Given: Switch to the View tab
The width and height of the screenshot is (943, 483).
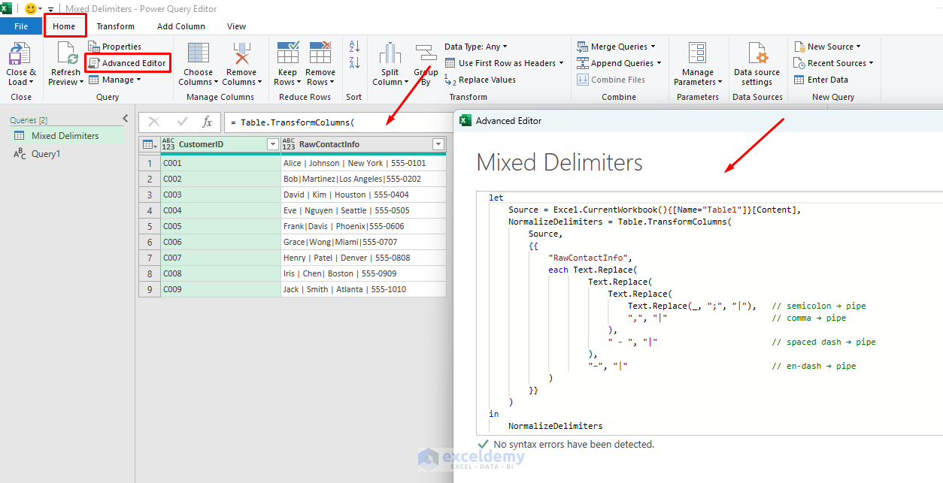Looking at the screenshot, I should tap(237, 26).
